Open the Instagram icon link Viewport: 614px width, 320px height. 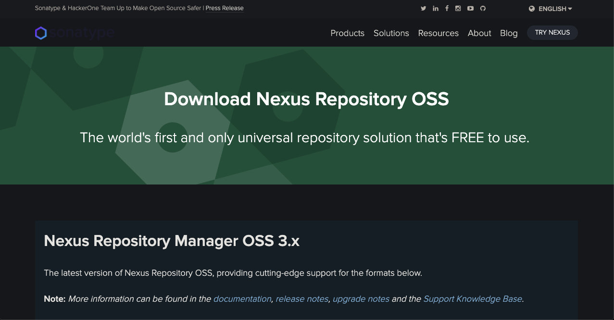(x=458, y=9)
